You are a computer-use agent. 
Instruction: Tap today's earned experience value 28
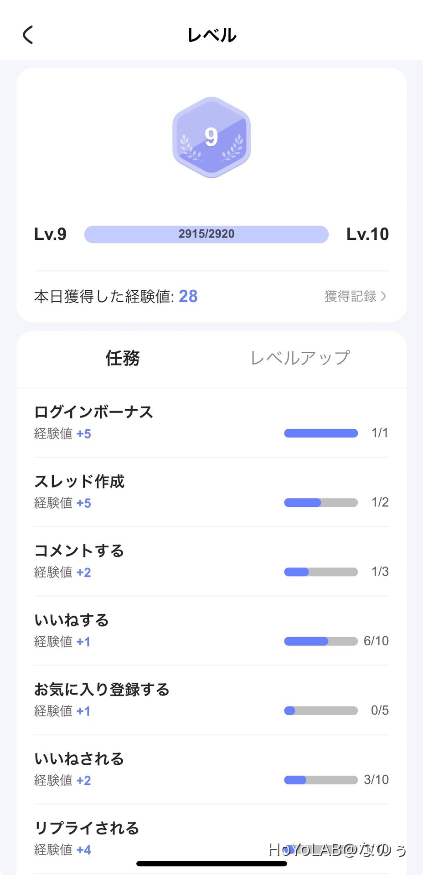point(188,296)
